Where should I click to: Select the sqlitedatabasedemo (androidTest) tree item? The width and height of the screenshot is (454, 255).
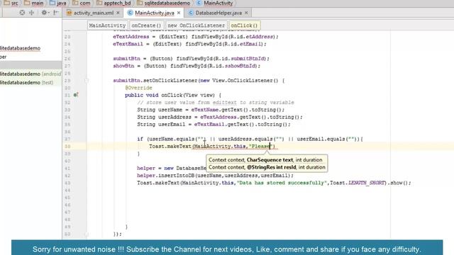pos(31,74)
